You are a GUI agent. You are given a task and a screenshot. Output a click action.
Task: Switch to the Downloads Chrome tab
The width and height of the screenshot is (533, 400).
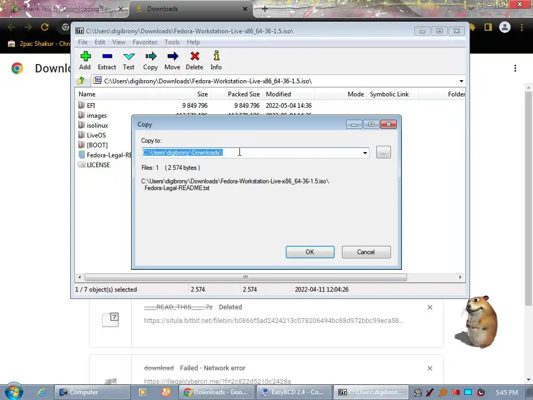coord(191,9)
